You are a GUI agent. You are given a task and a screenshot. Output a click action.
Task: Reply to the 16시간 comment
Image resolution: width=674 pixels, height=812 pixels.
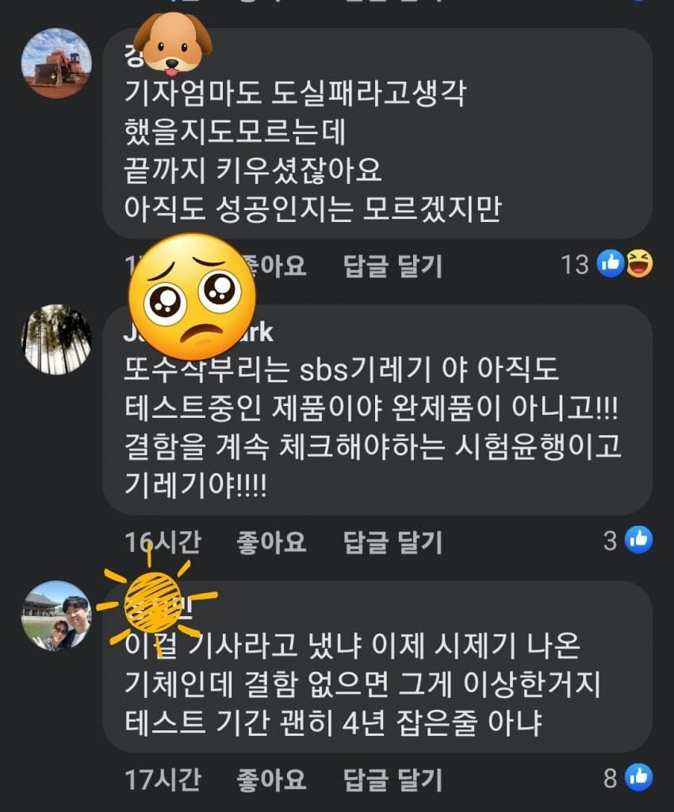(x=393, y=542)
